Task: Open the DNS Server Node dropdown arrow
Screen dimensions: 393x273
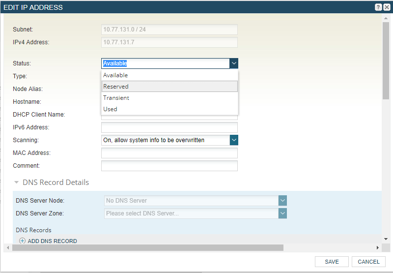Action: tap(282, 201)
